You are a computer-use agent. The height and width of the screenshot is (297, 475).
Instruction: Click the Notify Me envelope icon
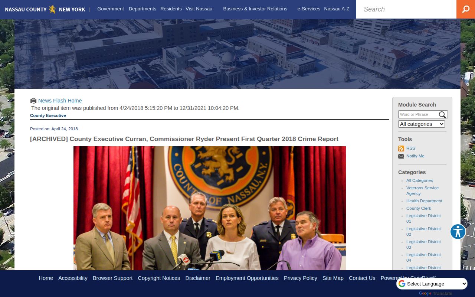pyautogui.click(x=401, y=156)
